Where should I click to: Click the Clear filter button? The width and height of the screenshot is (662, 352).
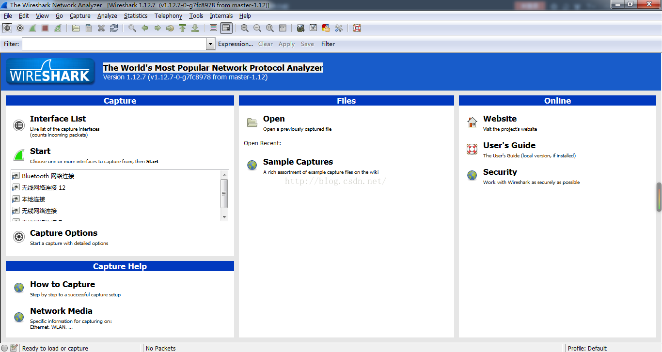(x=266, y=44)
